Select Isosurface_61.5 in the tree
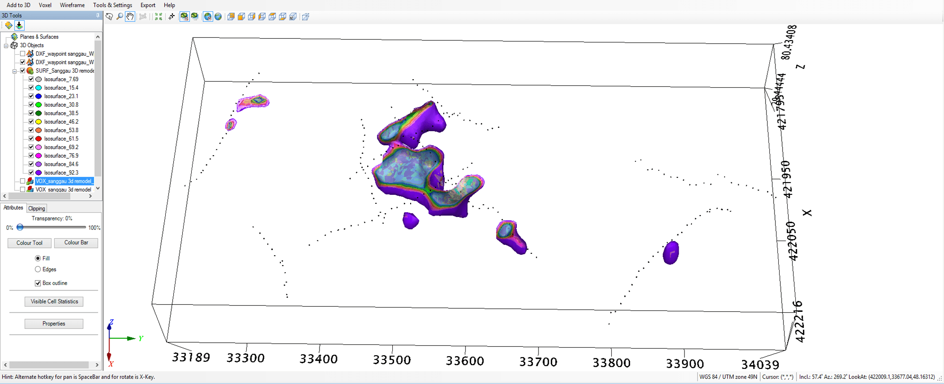The image size is (944, 384). click(61, 139)
